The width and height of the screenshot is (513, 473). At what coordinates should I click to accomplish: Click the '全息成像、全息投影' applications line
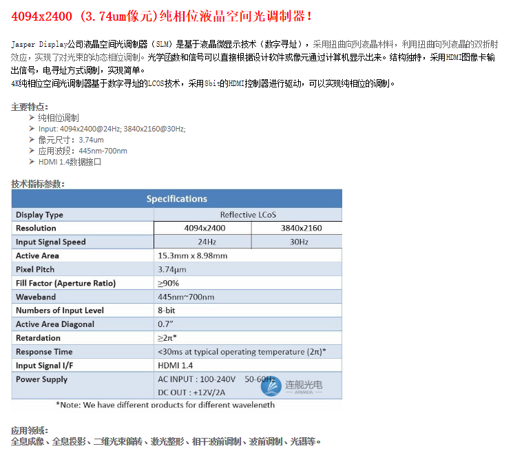[x=165, y=441]
